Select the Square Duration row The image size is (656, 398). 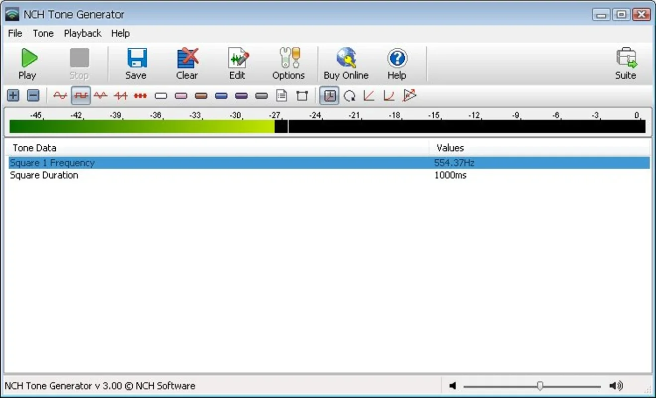click(x=329, y=175)
